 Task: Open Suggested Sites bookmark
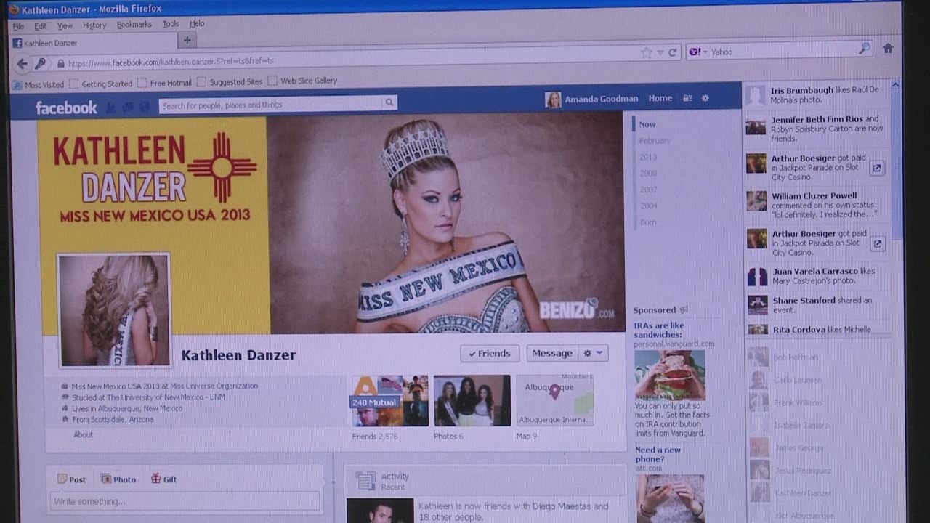point(230,82)
